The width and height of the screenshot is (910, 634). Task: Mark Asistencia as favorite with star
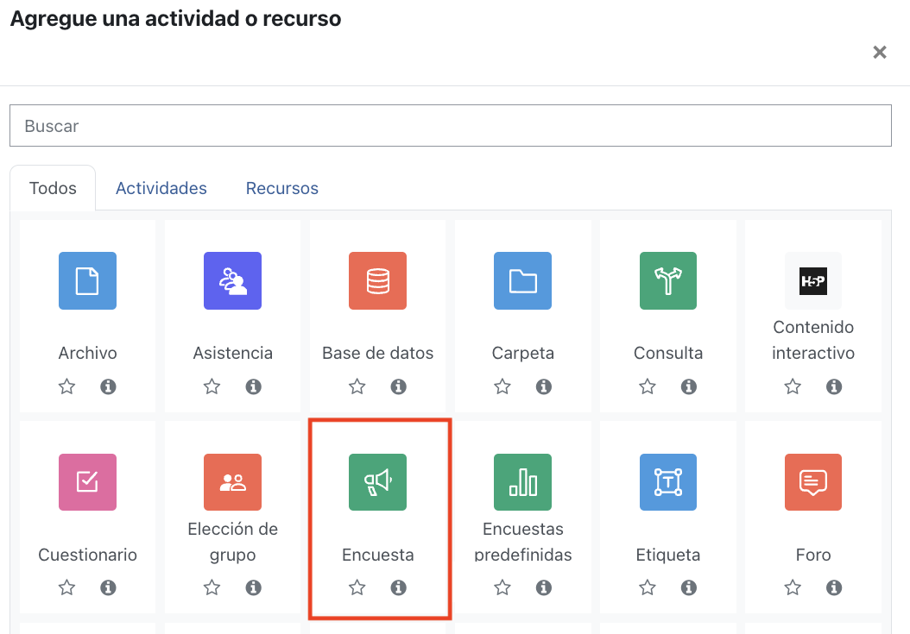(x=212, y=386)
